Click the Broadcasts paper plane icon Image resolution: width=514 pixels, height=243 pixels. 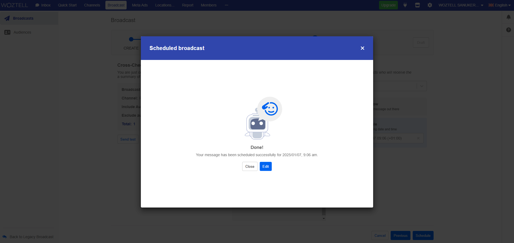pos(7,18)
